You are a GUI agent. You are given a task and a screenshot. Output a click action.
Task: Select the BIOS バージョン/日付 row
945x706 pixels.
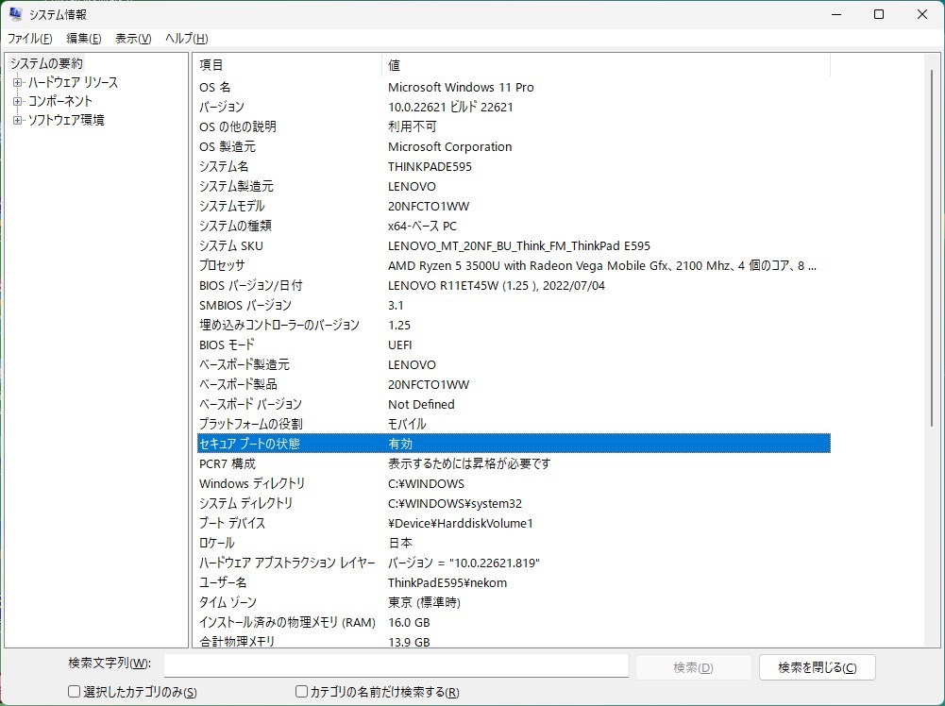coord(514,286)
